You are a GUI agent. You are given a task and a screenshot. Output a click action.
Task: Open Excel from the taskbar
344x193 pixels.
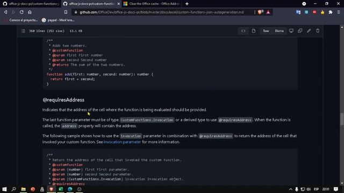(61, 189)
